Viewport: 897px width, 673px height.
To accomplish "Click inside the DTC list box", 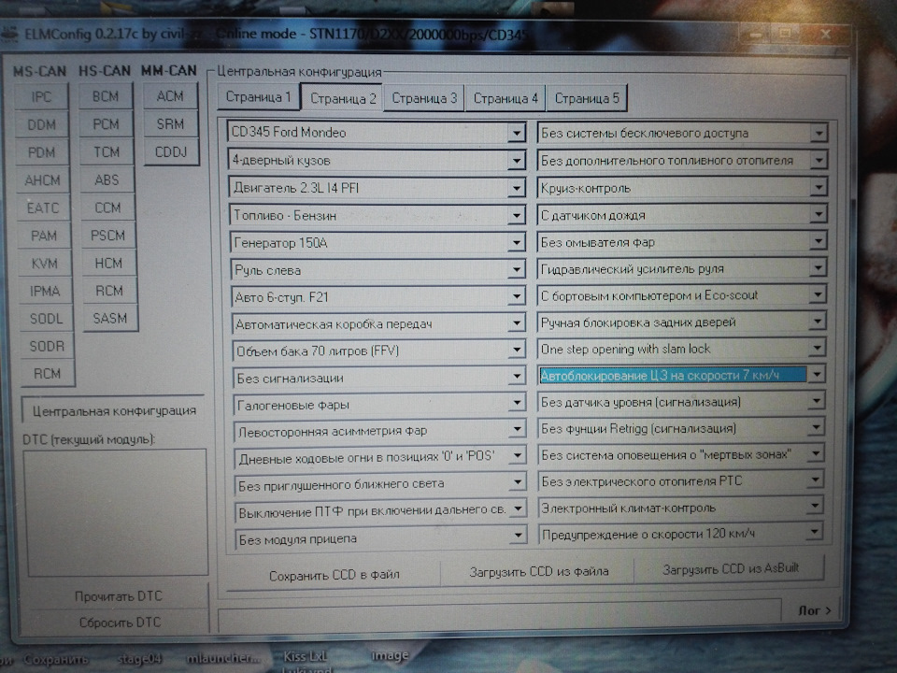I will (116, 513).
